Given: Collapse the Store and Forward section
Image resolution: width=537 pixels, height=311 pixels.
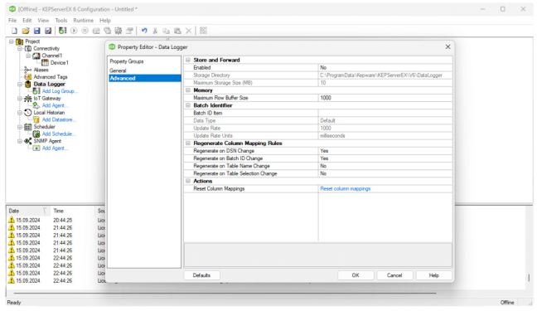Looking at the screenshot, I should (187, 60).
